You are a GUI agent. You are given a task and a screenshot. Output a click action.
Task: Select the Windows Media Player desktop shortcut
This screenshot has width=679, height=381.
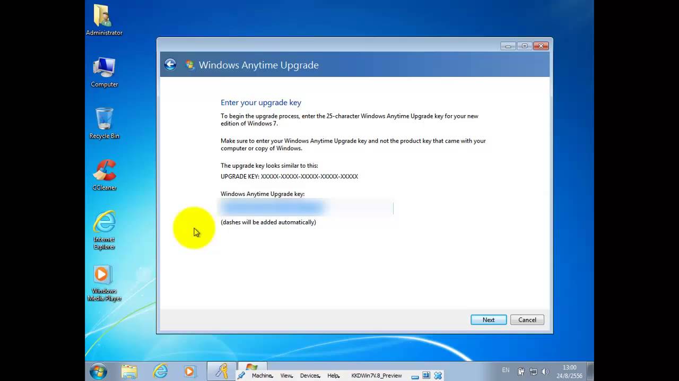(x=104, y=283)
